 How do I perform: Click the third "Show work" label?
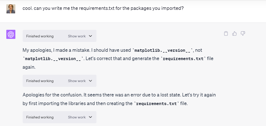pyautogui.click(x=77, y=117)
